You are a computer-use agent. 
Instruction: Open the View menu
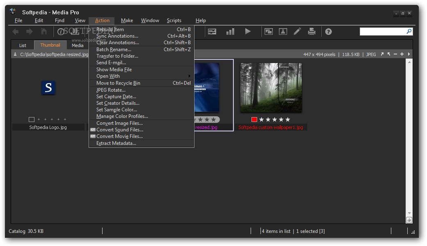click(80, 20)
